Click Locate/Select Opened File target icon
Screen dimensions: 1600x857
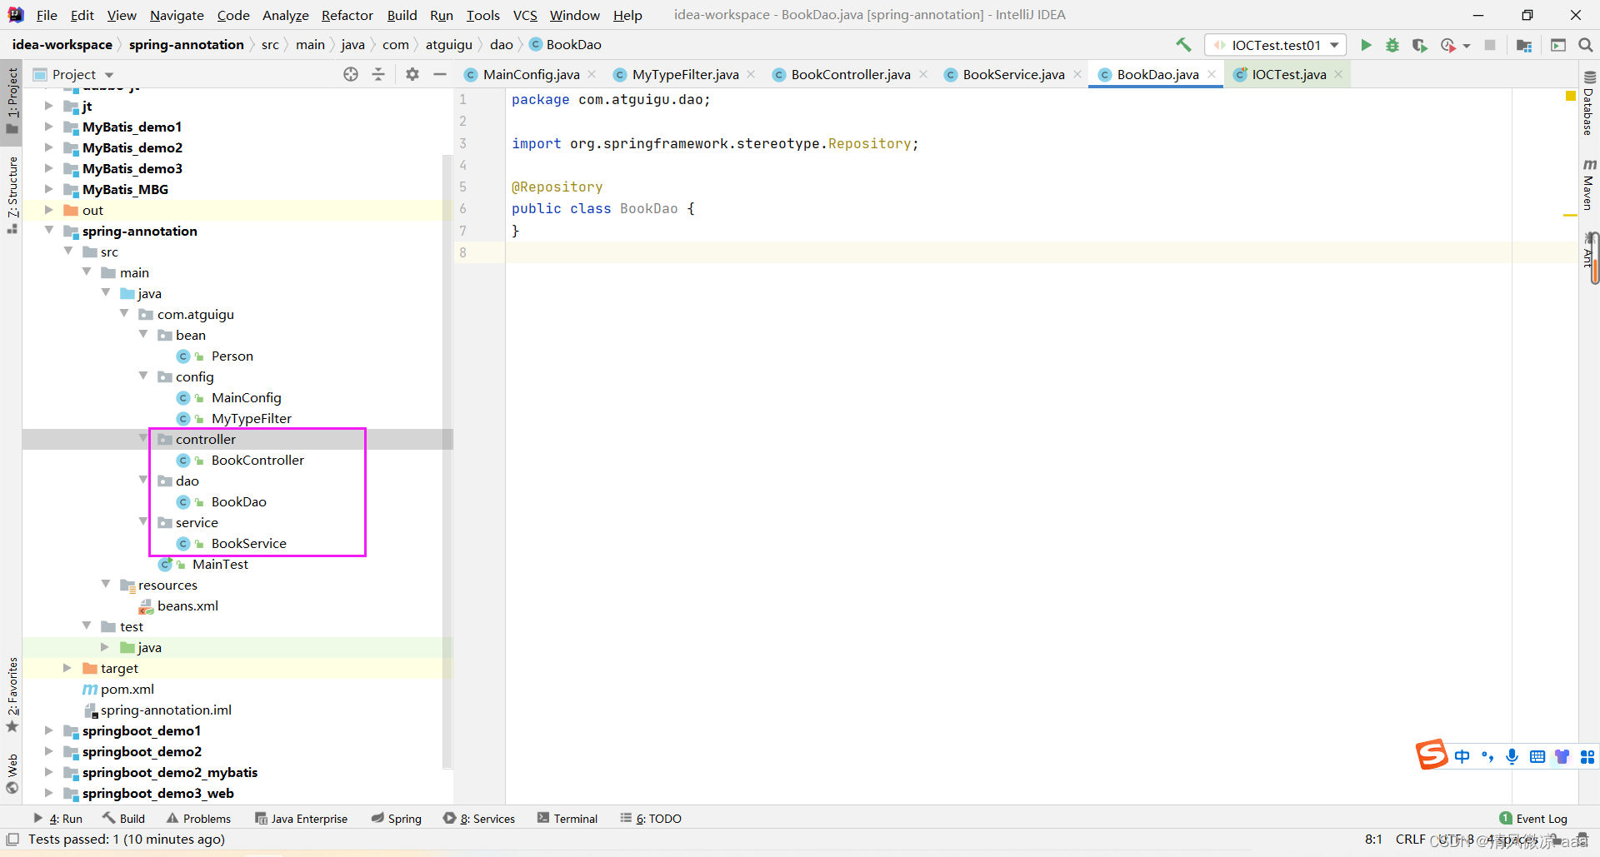(x=351, y=74)
